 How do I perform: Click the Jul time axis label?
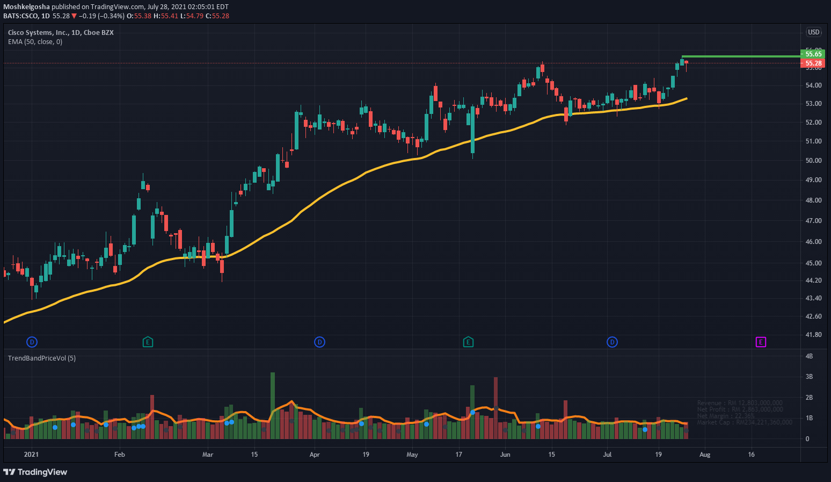(x=607, y=455)
